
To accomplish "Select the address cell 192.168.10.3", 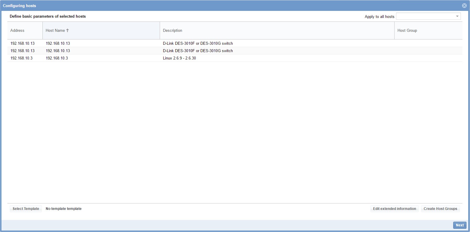I will click(x=22, y=58).
